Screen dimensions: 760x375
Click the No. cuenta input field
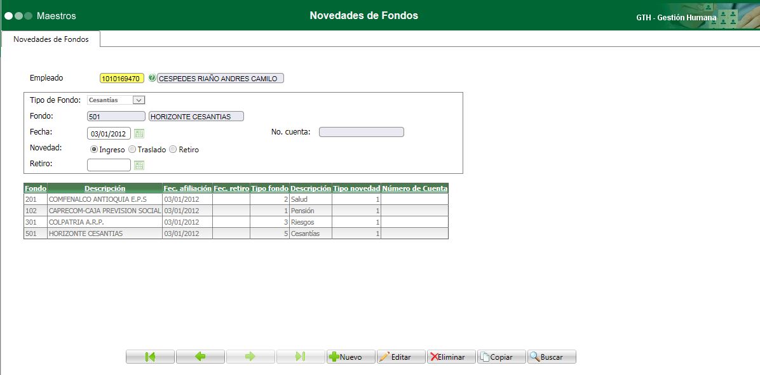[362, 131]
